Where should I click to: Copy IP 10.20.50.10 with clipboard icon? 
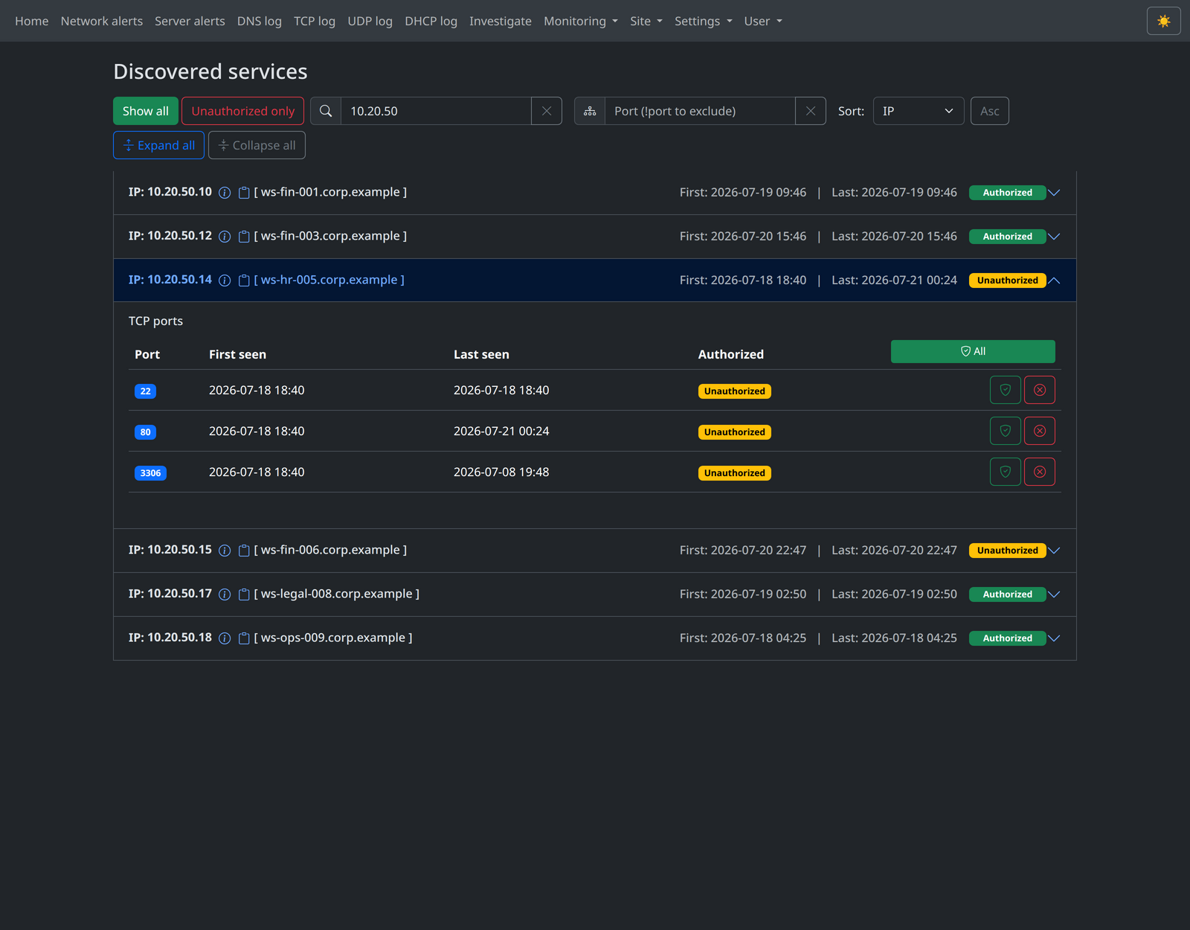click(x=244, y=193)
